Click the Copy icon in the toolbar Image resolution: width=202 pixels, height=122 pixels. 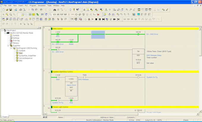point(33,10)
